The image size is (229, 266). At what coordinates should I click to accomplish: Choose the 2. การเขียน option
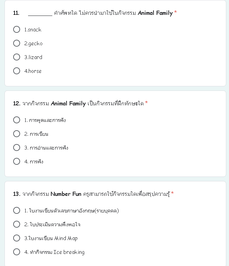click(17, 134)
